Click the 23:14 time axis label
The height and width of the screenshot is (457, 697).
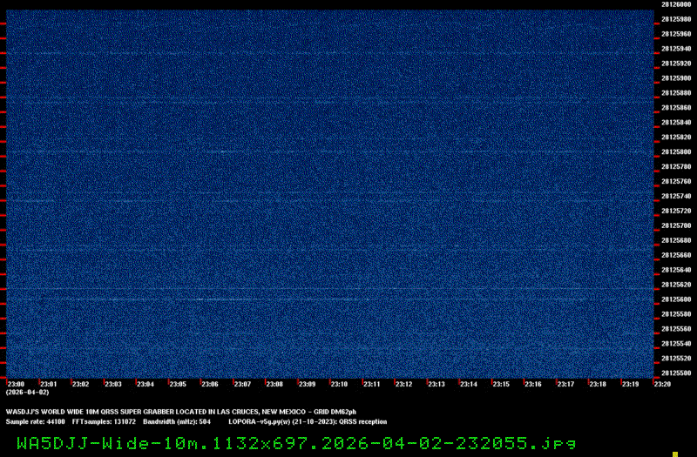click(469, 384)
